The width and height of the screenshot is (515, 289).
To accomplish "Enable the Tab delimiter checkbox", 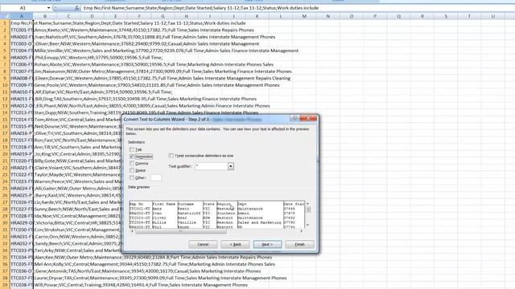I will 132,149.
